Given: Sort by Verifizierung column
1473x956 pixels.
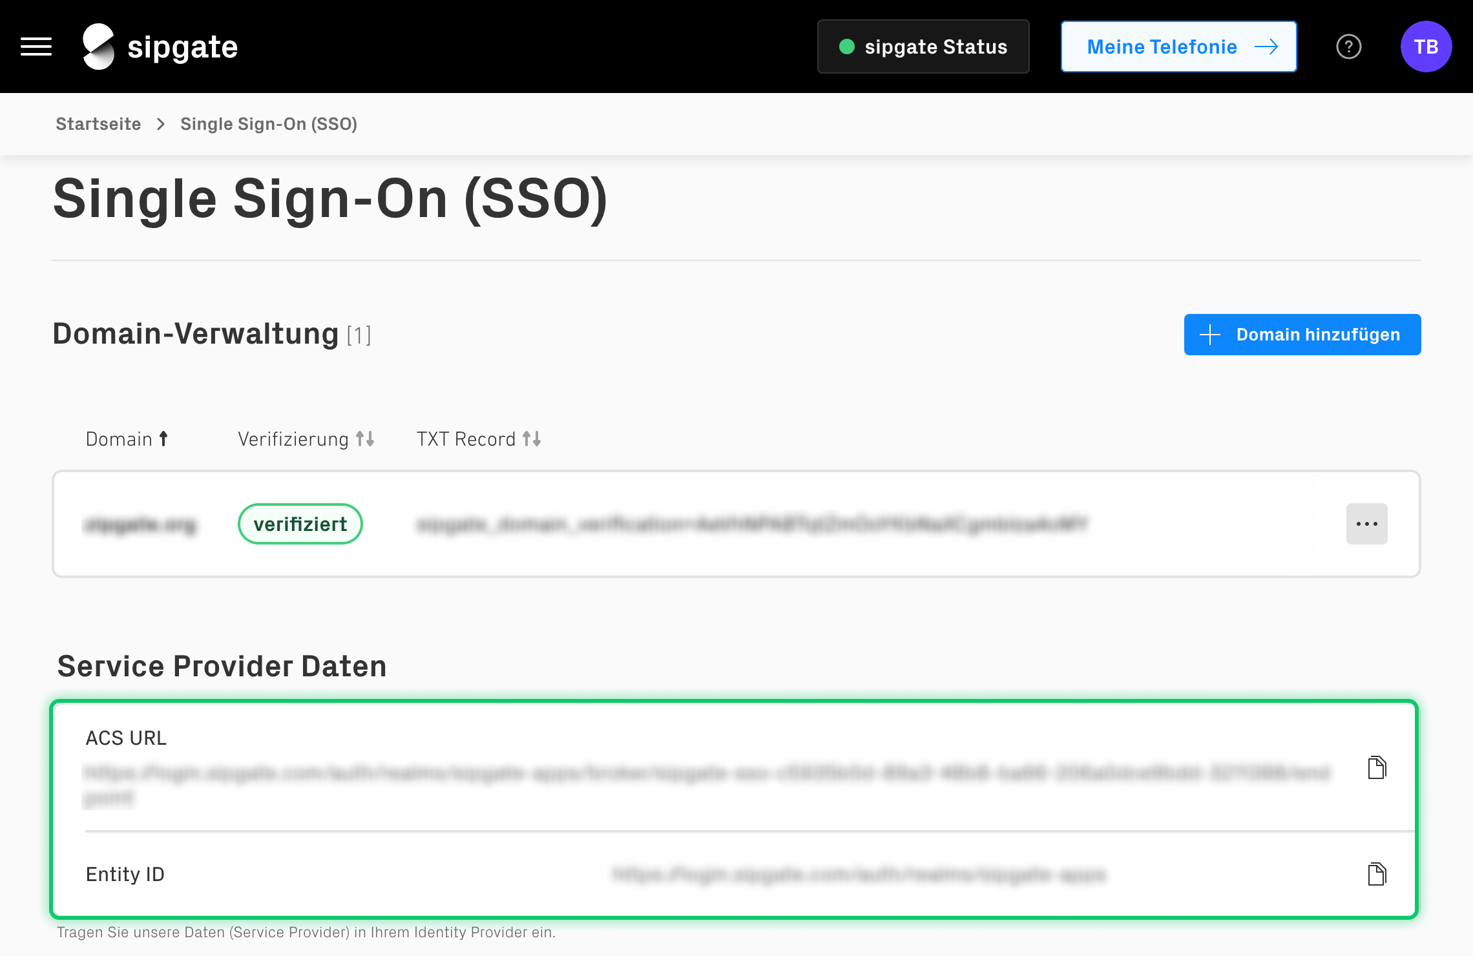Looking at the screenshot, I should (306, 439).
